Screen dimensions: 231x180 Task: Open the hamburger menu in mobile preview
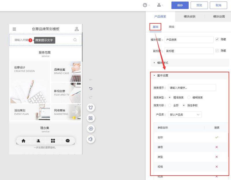(14, 29)
